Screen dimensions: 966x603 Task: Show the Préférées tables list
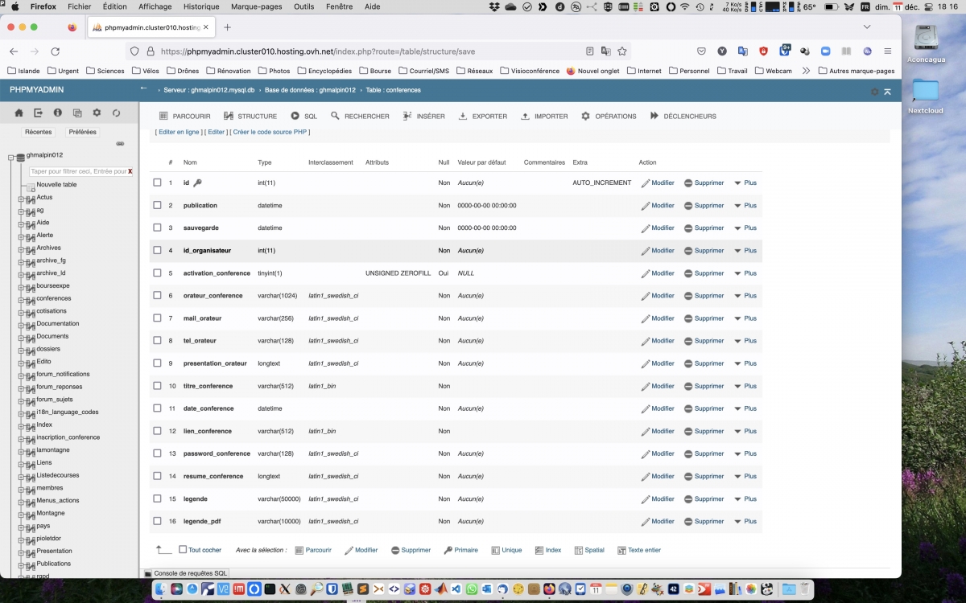82,132
